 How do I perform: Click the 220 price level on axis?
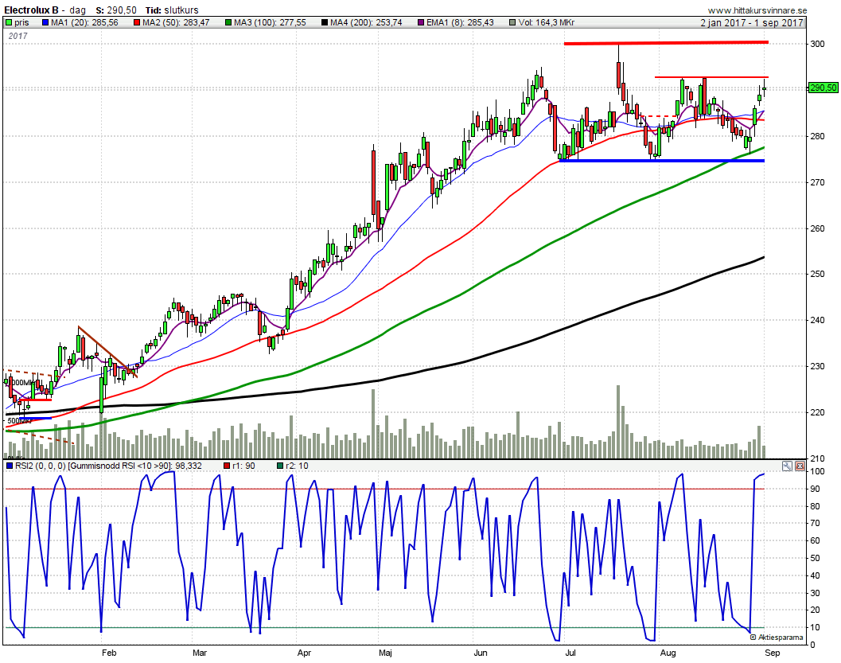817,412
